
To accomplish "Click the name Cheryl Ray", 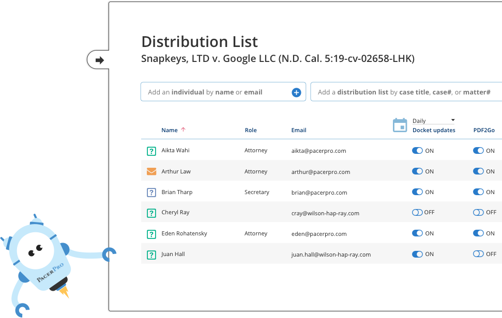I will point(175,213).
